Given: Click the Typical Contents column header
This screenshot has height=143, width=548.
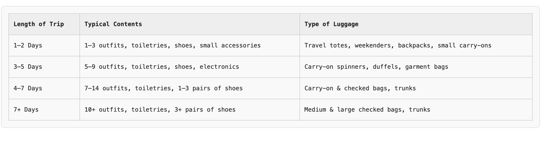Looking at the screenshot, I should 190,24.
